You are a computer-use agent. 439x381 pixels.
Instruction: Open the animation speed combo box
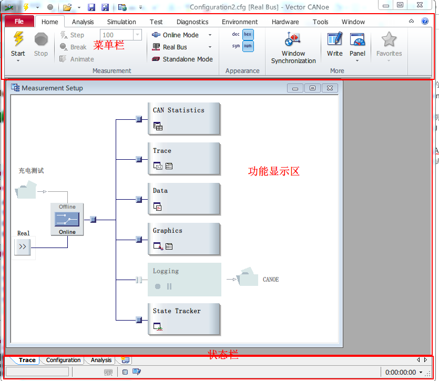coord(138,35)
